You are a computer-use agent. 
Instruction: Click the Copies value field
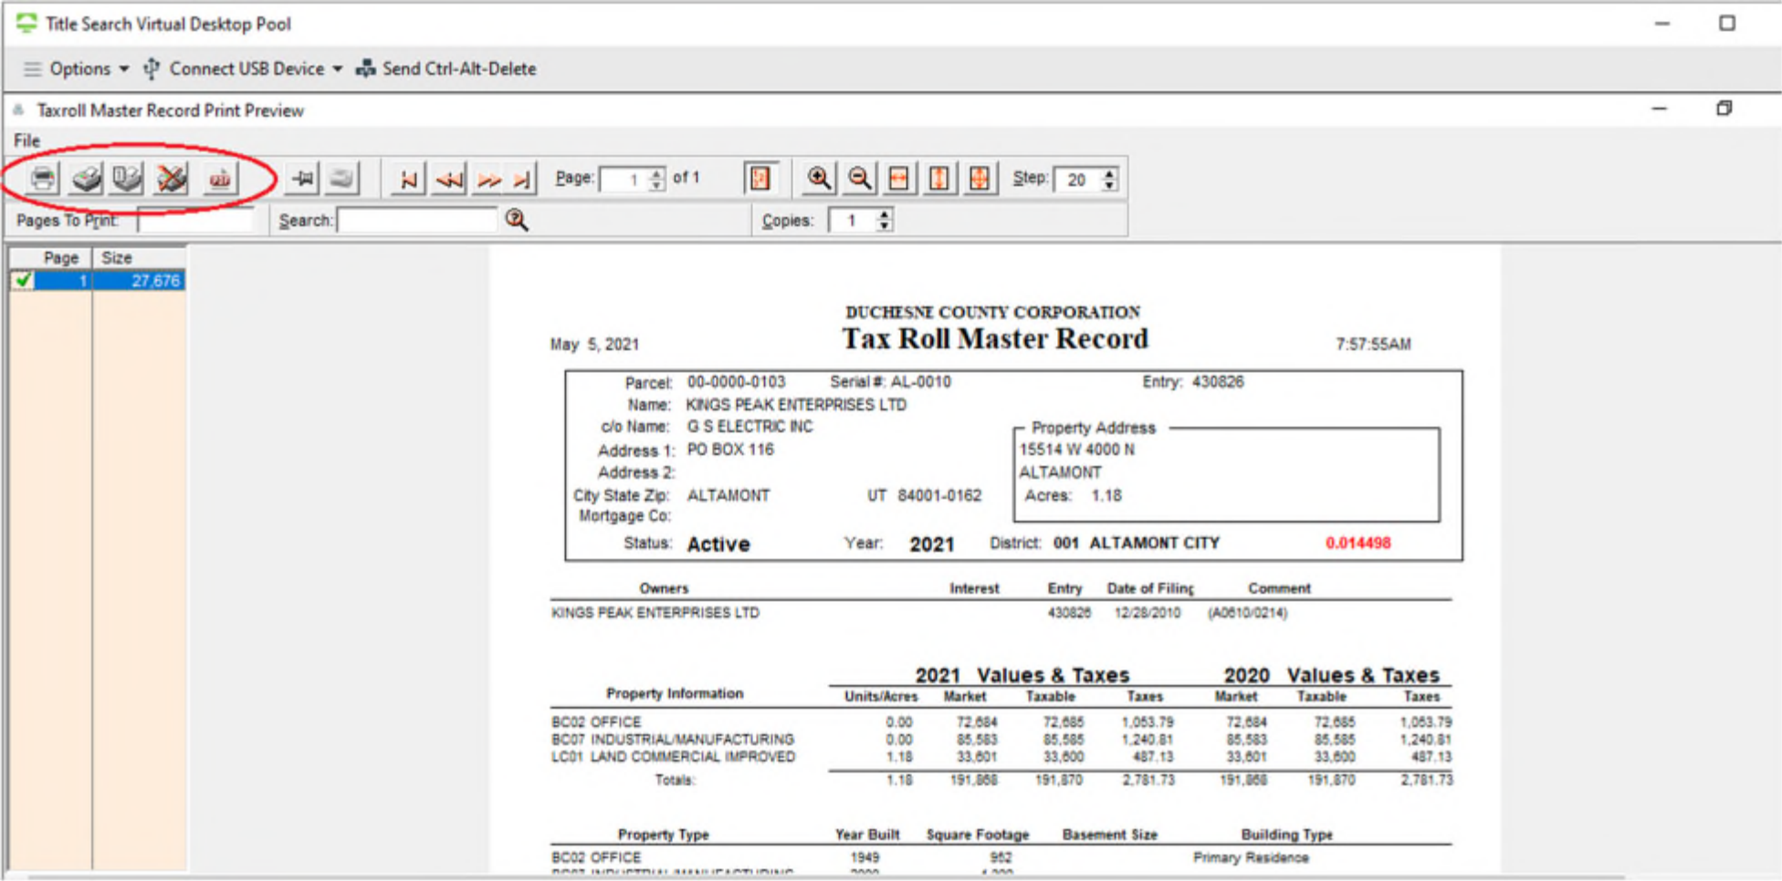point(852,220)
